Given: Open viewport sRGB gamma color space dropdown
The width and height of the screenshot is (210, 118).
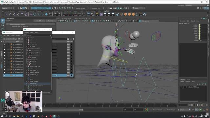Looking at the screenshot, I should pyautogui.click(x=150, y=21).
